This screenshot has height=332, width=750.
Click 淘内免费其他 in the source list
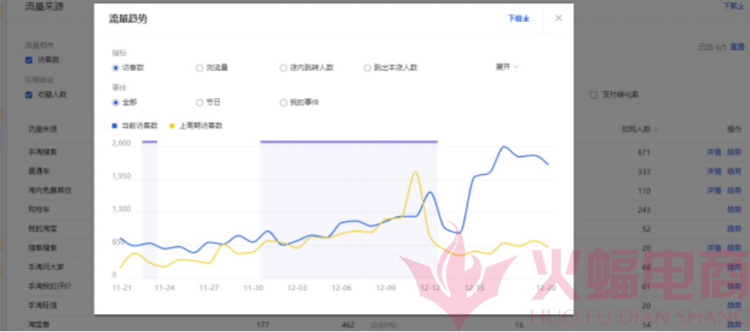[50, 191]
